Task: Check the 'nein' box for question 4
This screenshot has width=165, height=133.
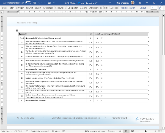Action: tap(97, 56)
